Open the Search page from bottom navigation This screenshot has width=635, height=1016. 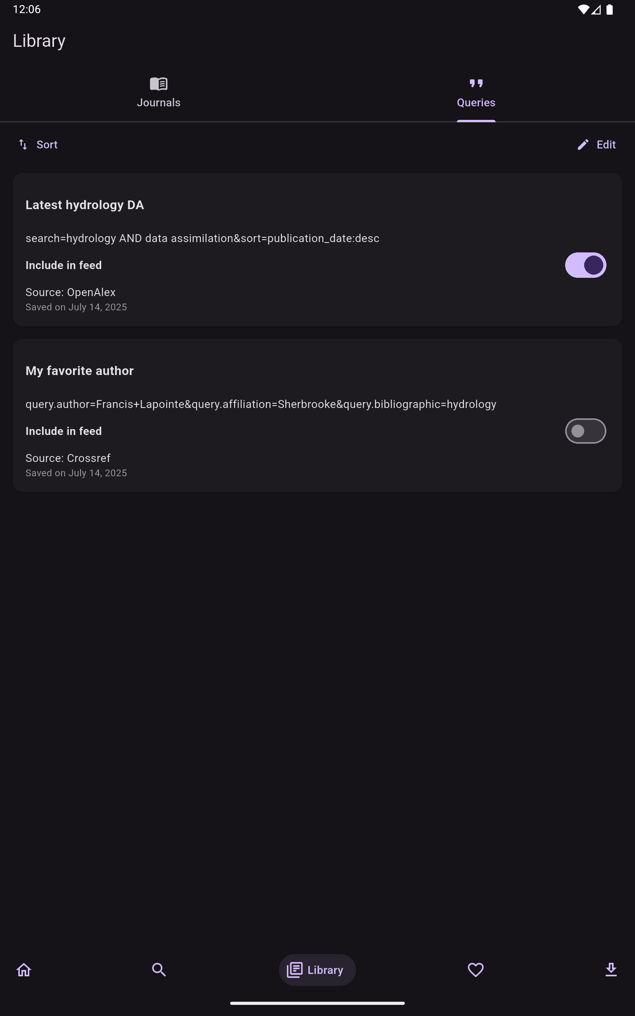[x=159, y=970]
